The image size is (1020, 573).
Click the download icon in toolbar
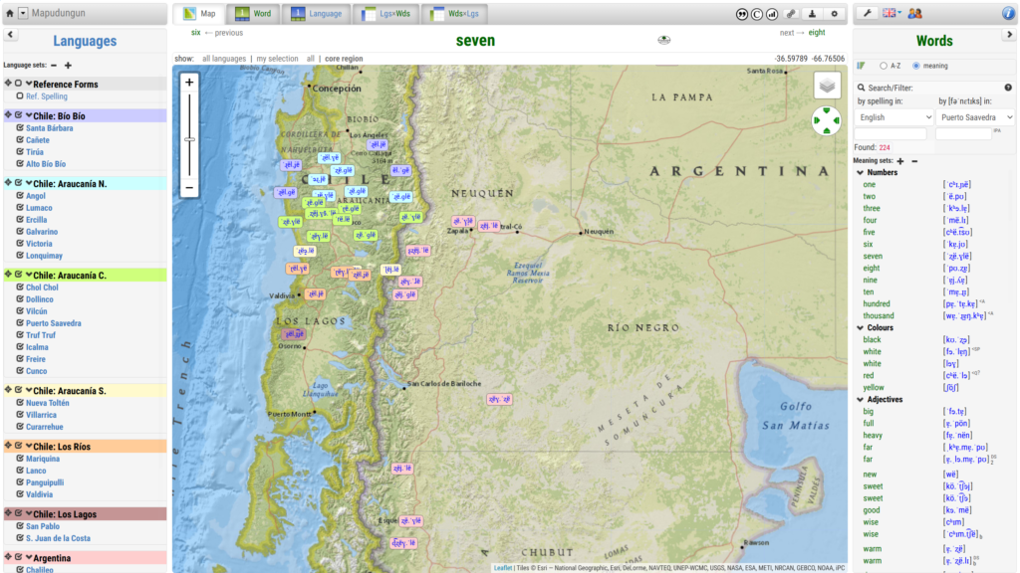pyautogui.click(x=812, y=14)
